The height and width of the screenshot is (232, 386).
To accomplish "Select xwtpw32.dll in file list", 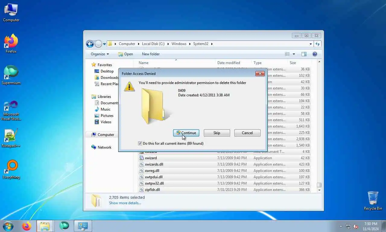I will (225, 183).
